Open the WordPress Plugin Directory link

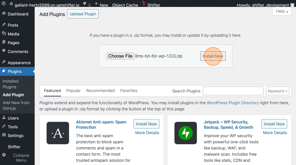click(233, 103)
